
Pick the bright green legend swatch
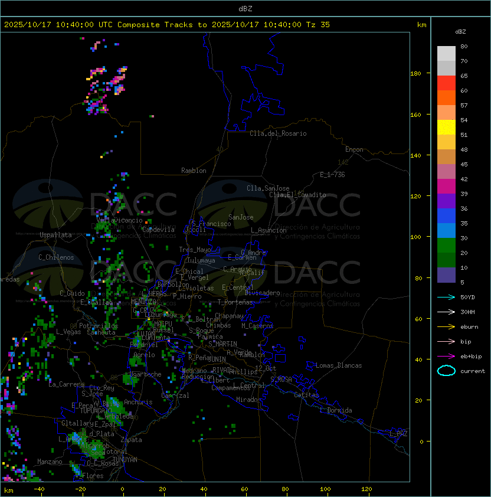pyautogui.click(x=446, y=246)
